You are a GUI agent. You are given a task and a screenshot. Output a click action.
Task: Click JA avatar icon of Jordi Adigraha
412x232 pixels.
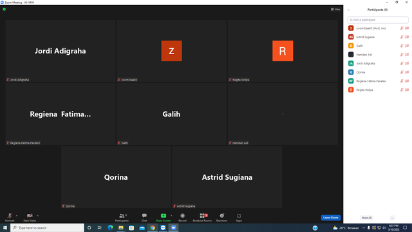tap(351, 63)
